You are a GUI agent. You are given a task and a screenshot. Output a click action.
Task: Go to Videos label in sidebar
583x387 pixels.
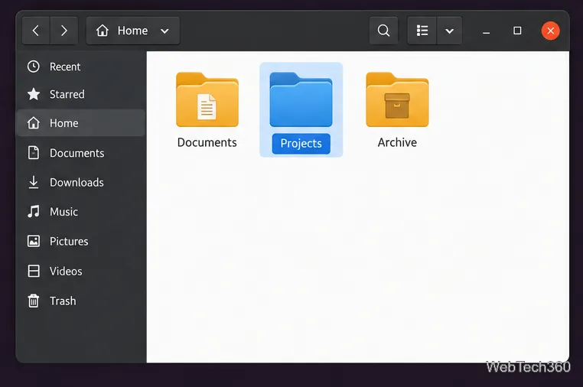(x=66, y=272)
